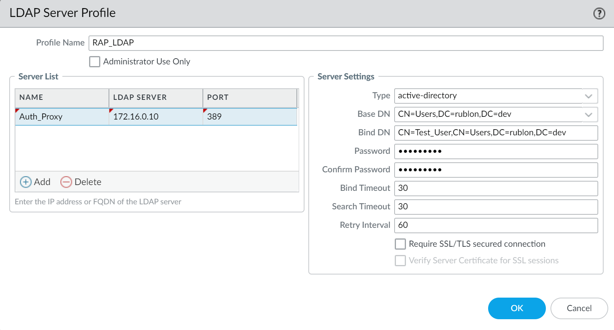Cancel the LDAP Server Profile dialog

click(x=579, y=308)
